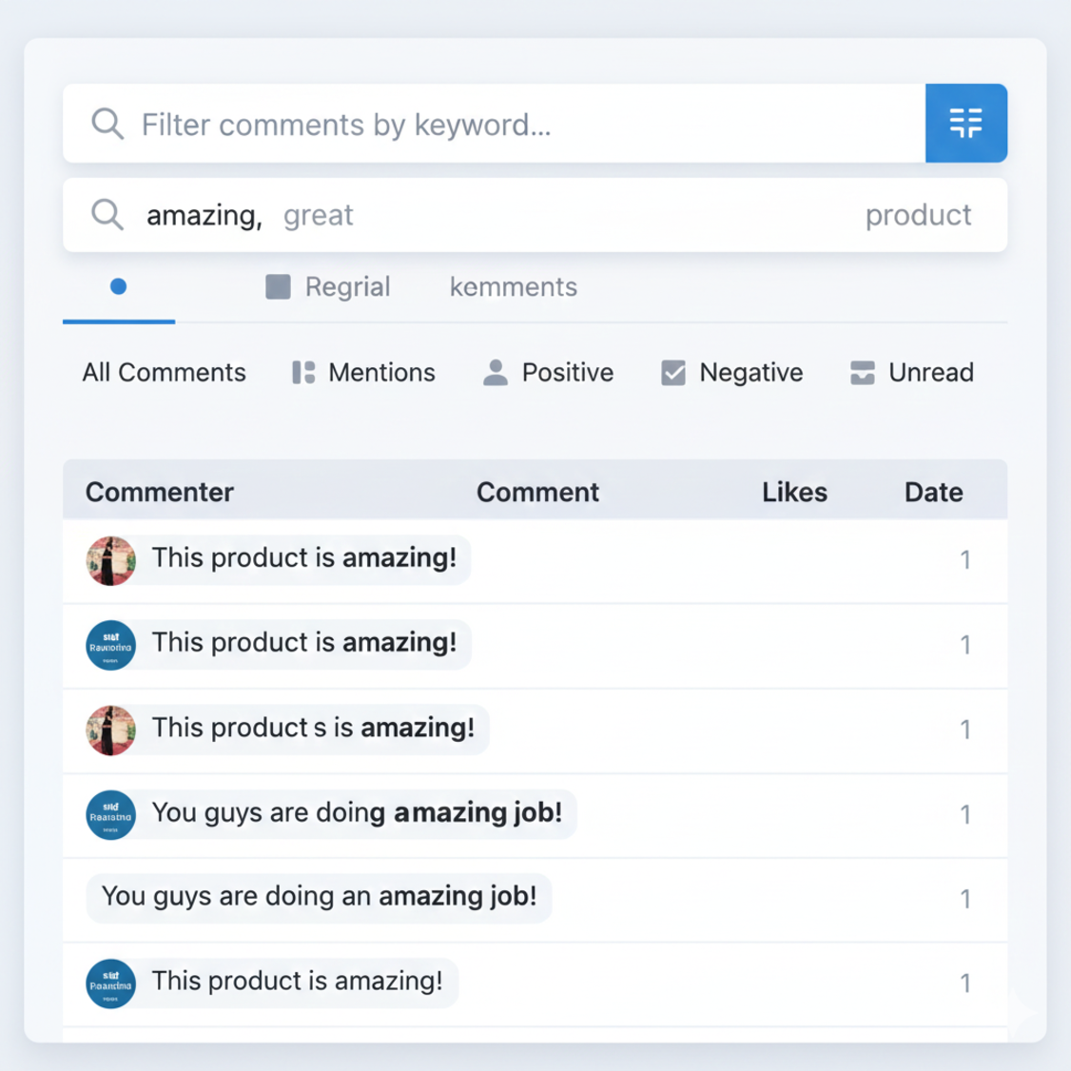
Task: Click the magnifier icon in keyword filter field
Action: coord(107,124)
